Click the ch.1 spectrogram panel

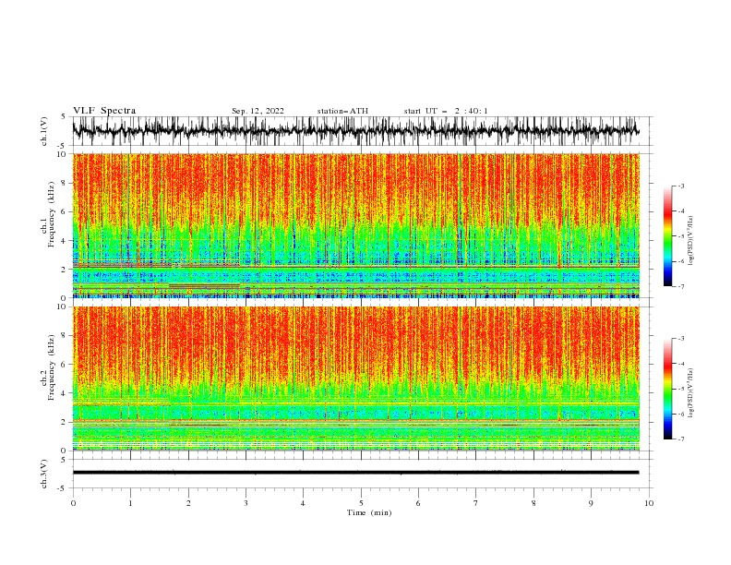355,225
